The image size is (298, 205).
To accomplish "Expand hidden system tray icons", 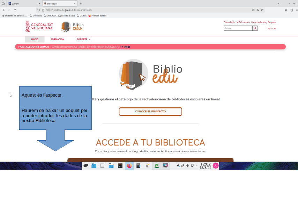I will pyautogui.click(x=196, y=165).
